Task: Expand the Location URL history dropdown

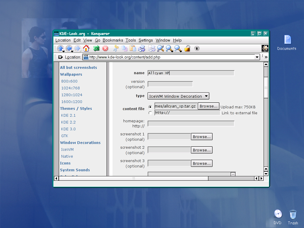Action: [257, 57]
